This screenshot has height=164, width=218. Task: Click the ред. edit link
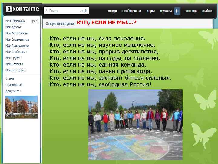point(35,21)
